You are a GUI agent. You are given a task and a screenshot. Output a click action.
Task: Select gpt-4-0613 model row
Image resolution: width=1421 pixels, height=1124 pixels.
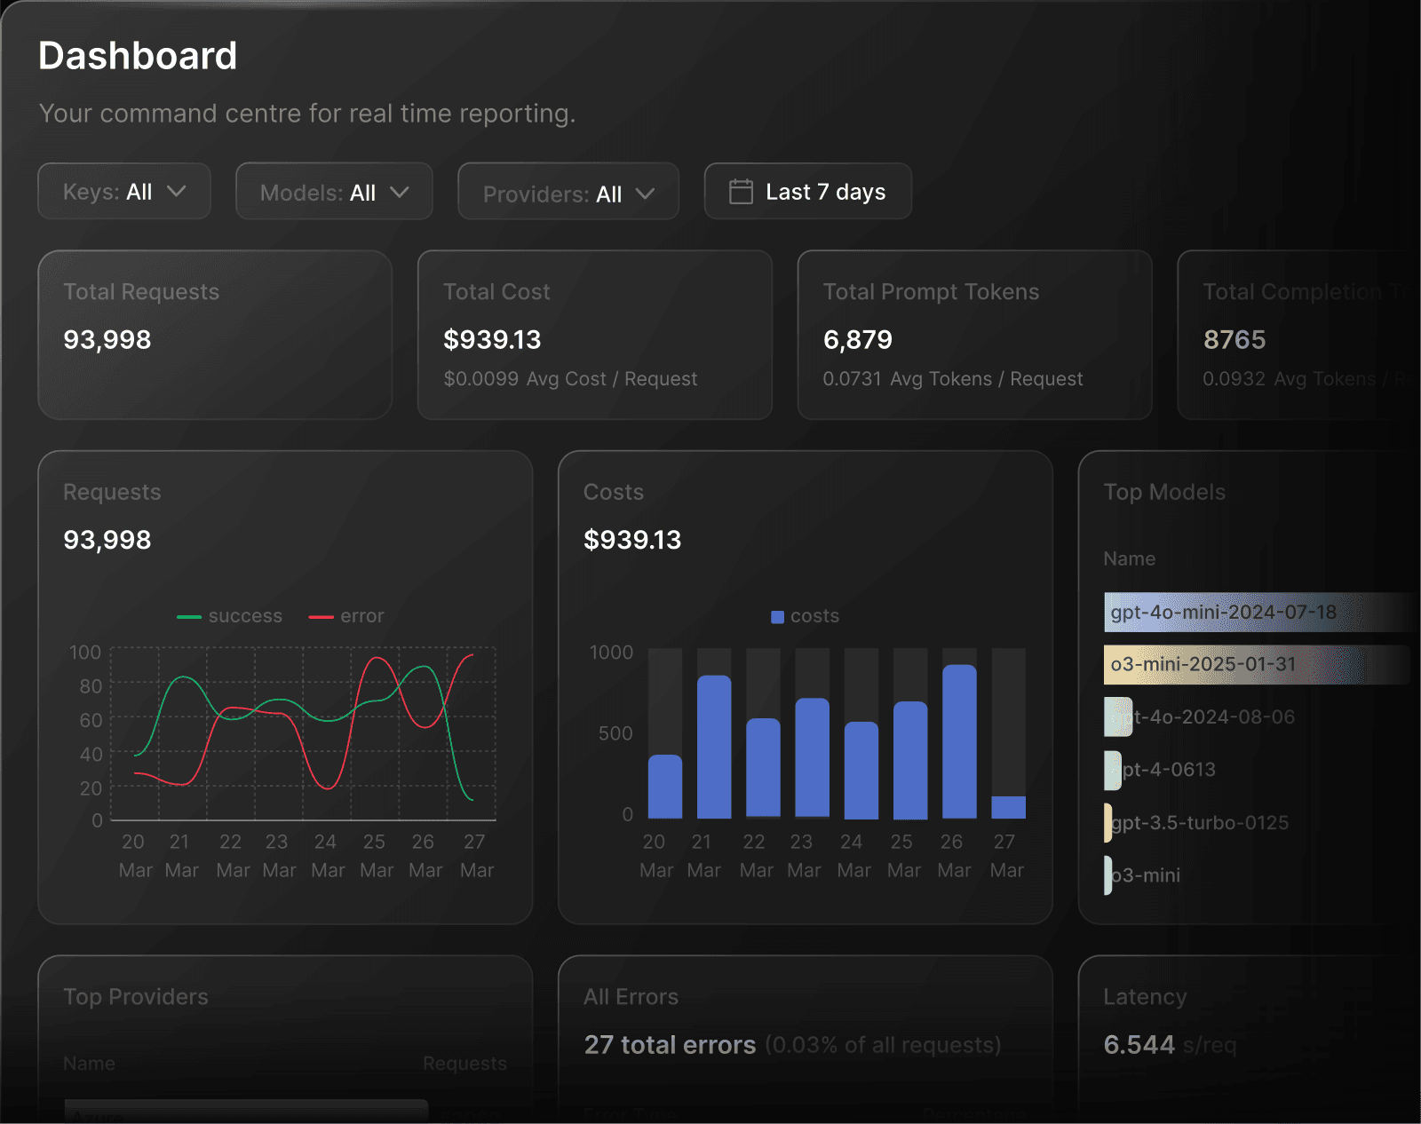(1161, 770)
